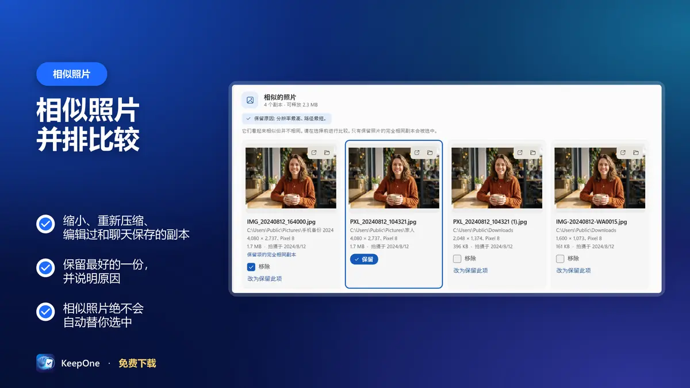Click the similar photos group image icon
This screenshot has width=690, height=388.
[250, 100]
